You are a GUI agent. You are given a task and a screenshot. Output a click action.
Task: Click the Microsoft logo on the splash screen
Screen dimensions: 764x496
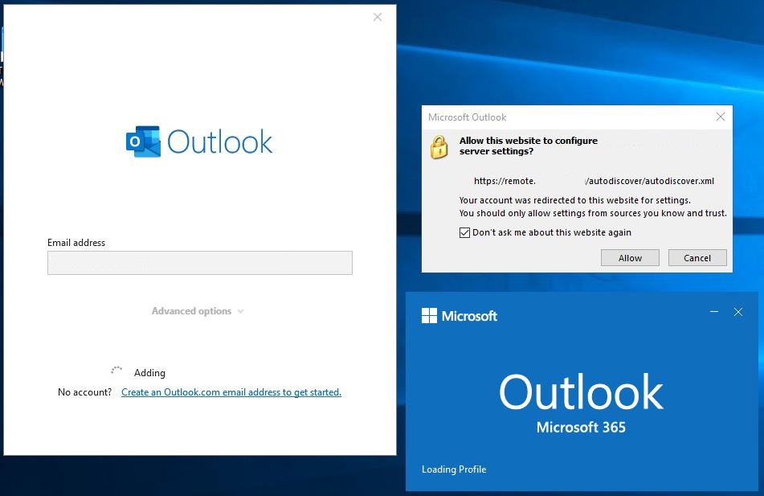(x=460, y=316)
